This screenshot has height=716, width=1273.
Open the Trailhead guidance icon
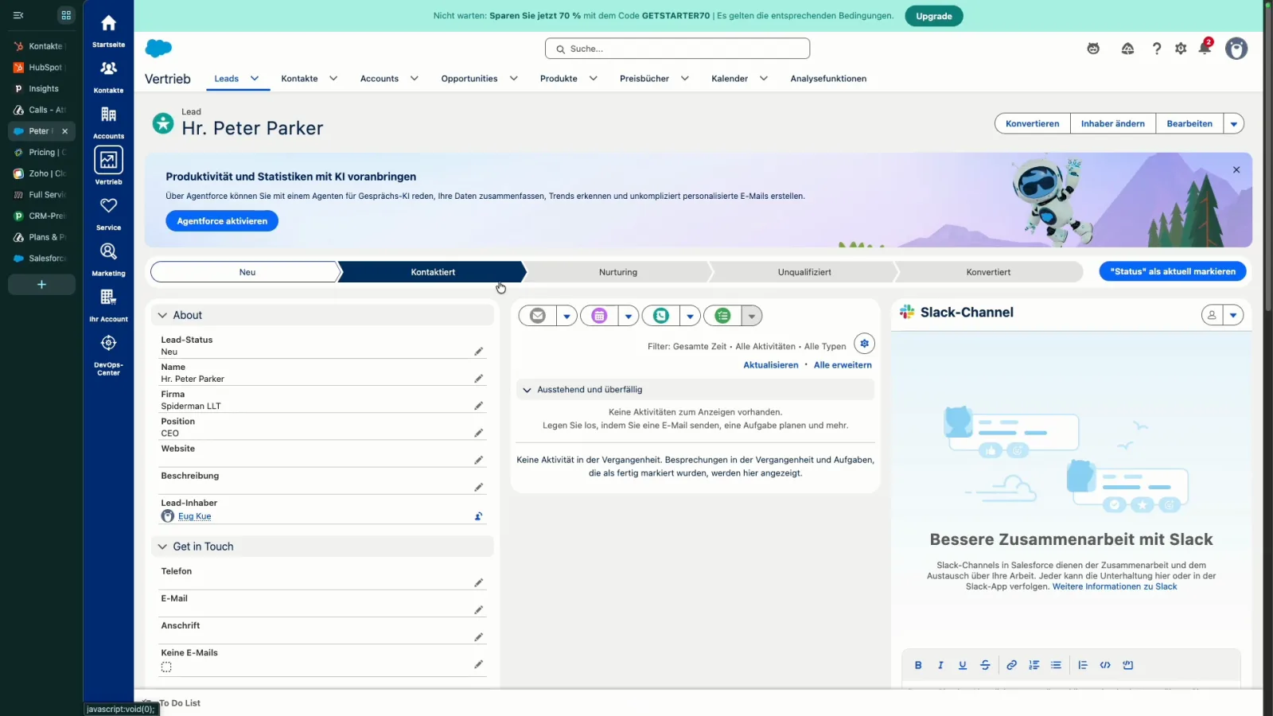[1127, 49]
